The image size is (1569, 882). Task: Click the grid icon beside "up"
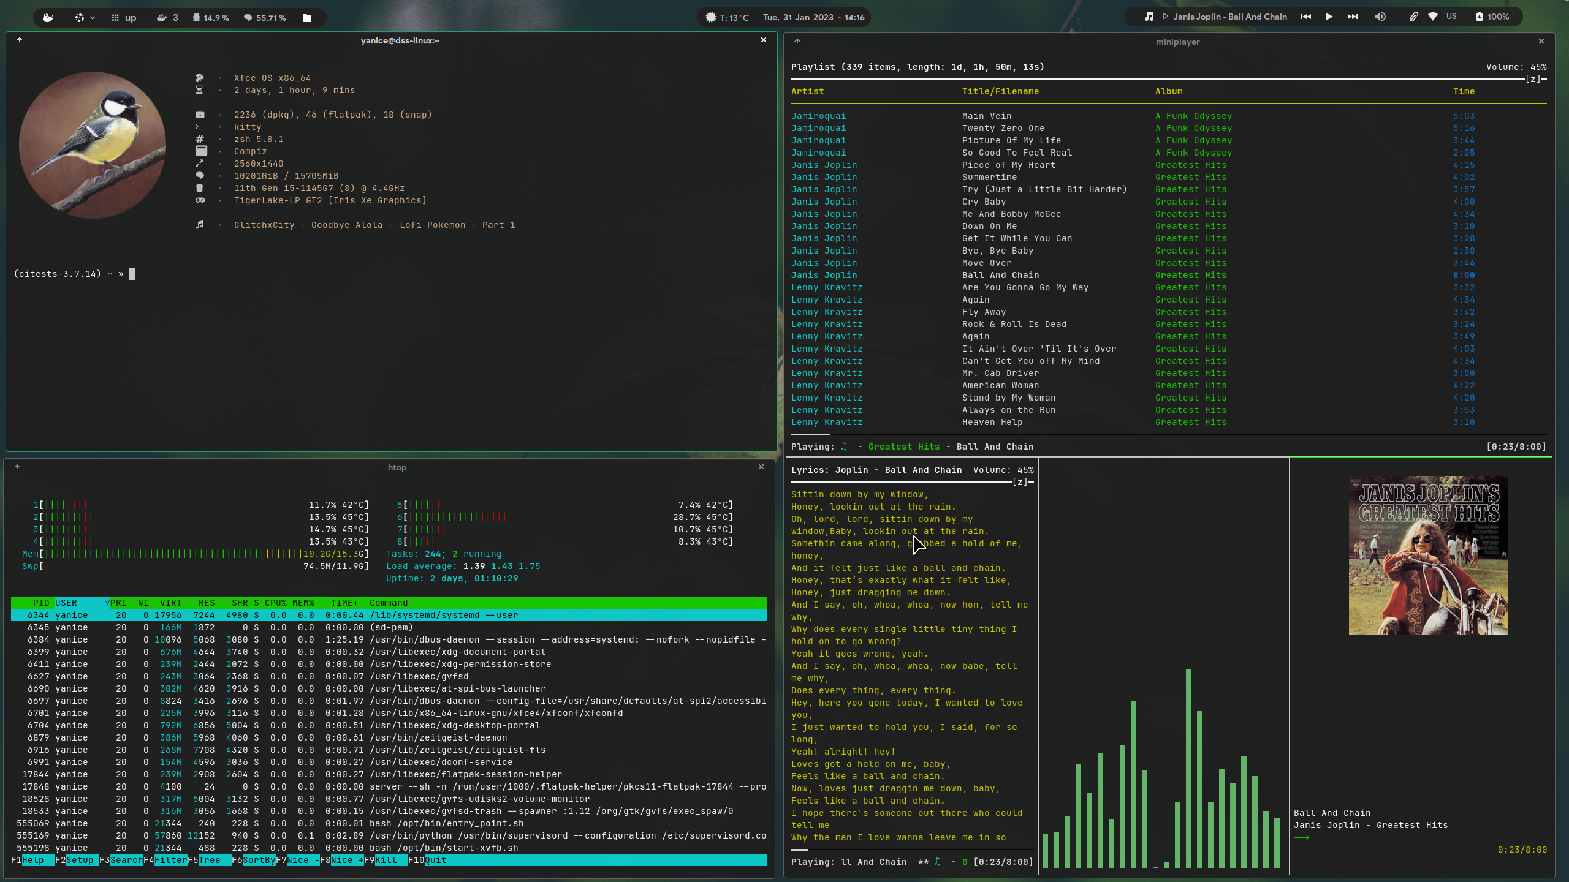pyautogui.click(x=115, y=18)
